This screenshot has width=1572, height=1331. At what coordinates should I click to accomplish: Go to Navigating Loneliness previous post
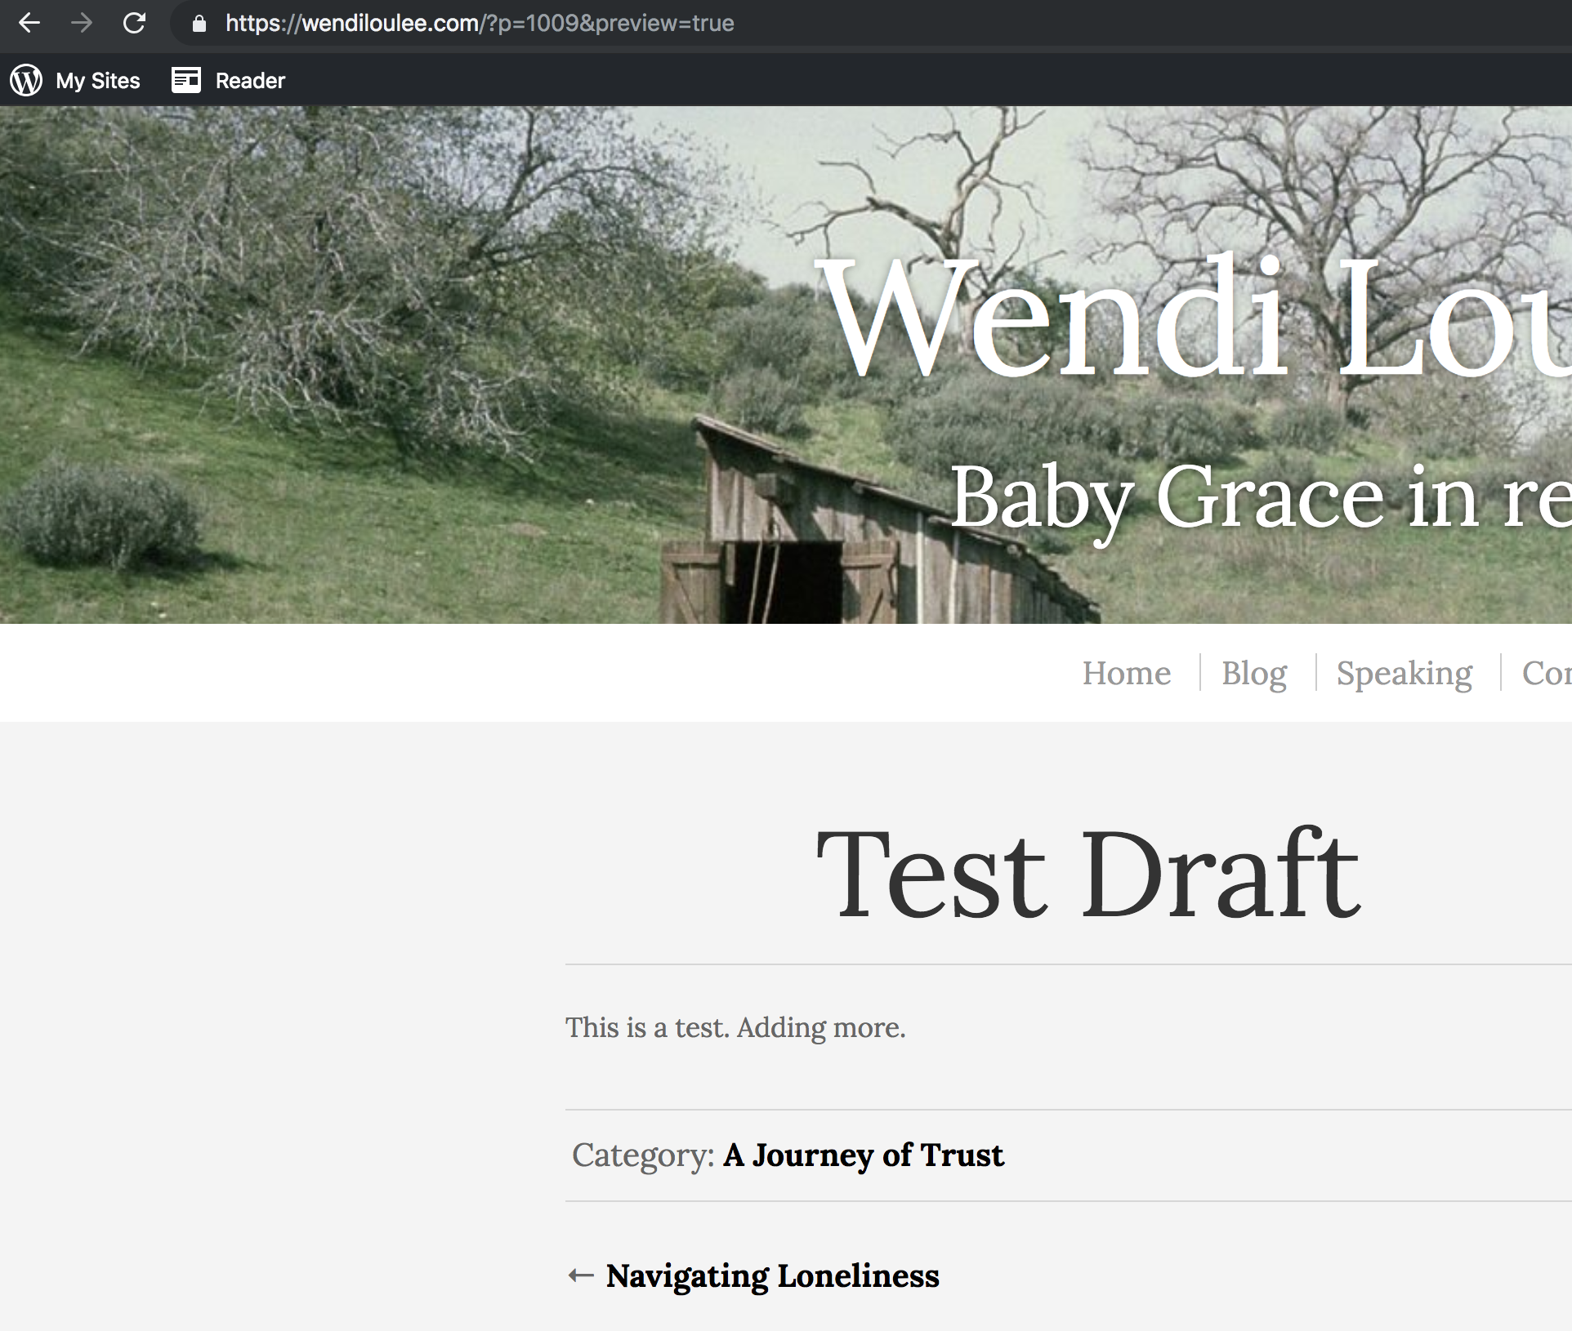[x=772, y=1275]
